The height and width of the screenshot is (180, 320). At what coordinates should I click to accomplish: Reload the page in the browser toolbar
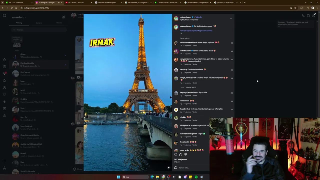tap(11, 8)
